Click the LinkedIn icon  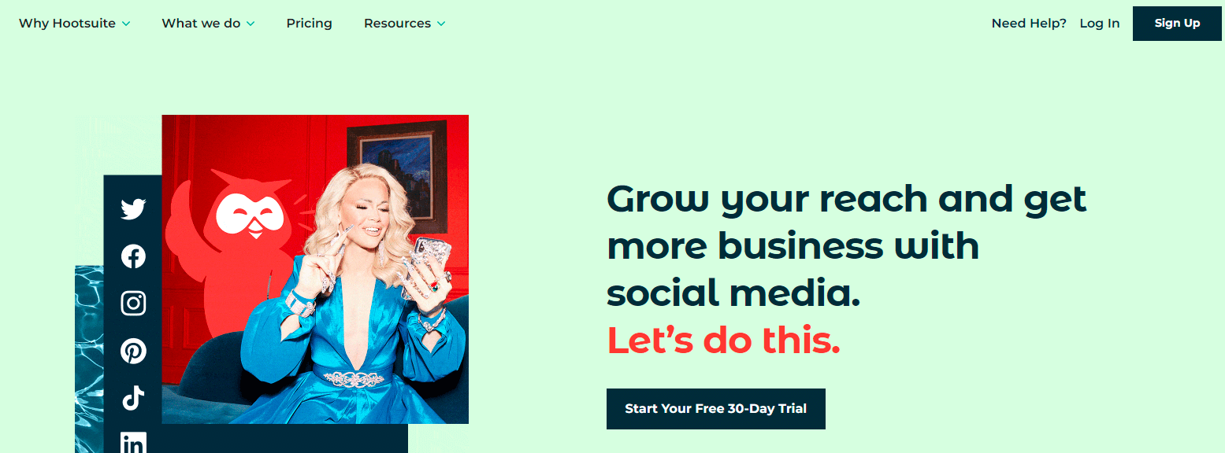pos(133,443)
